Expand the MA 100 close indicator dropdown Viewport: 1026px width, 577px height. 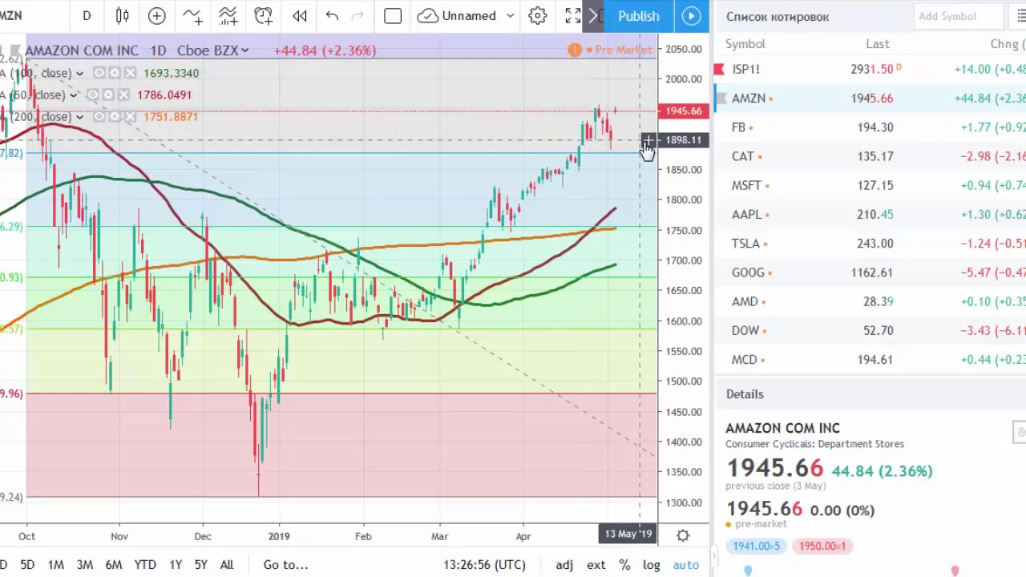pyautogui.click(x=79, y=74)
